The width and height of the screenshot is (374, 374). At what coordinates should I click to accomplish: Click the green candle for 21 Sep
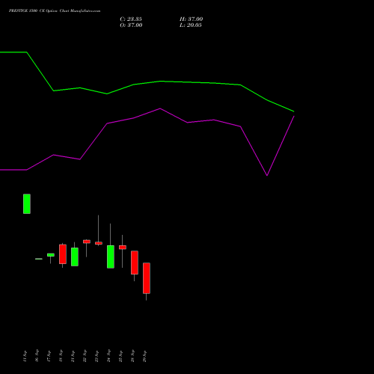75,257
